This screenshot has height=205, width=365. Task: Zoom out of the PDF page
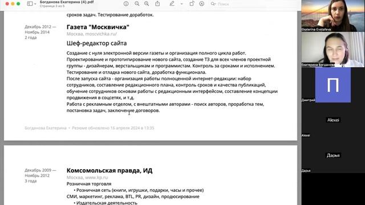(x=137, y=4)
